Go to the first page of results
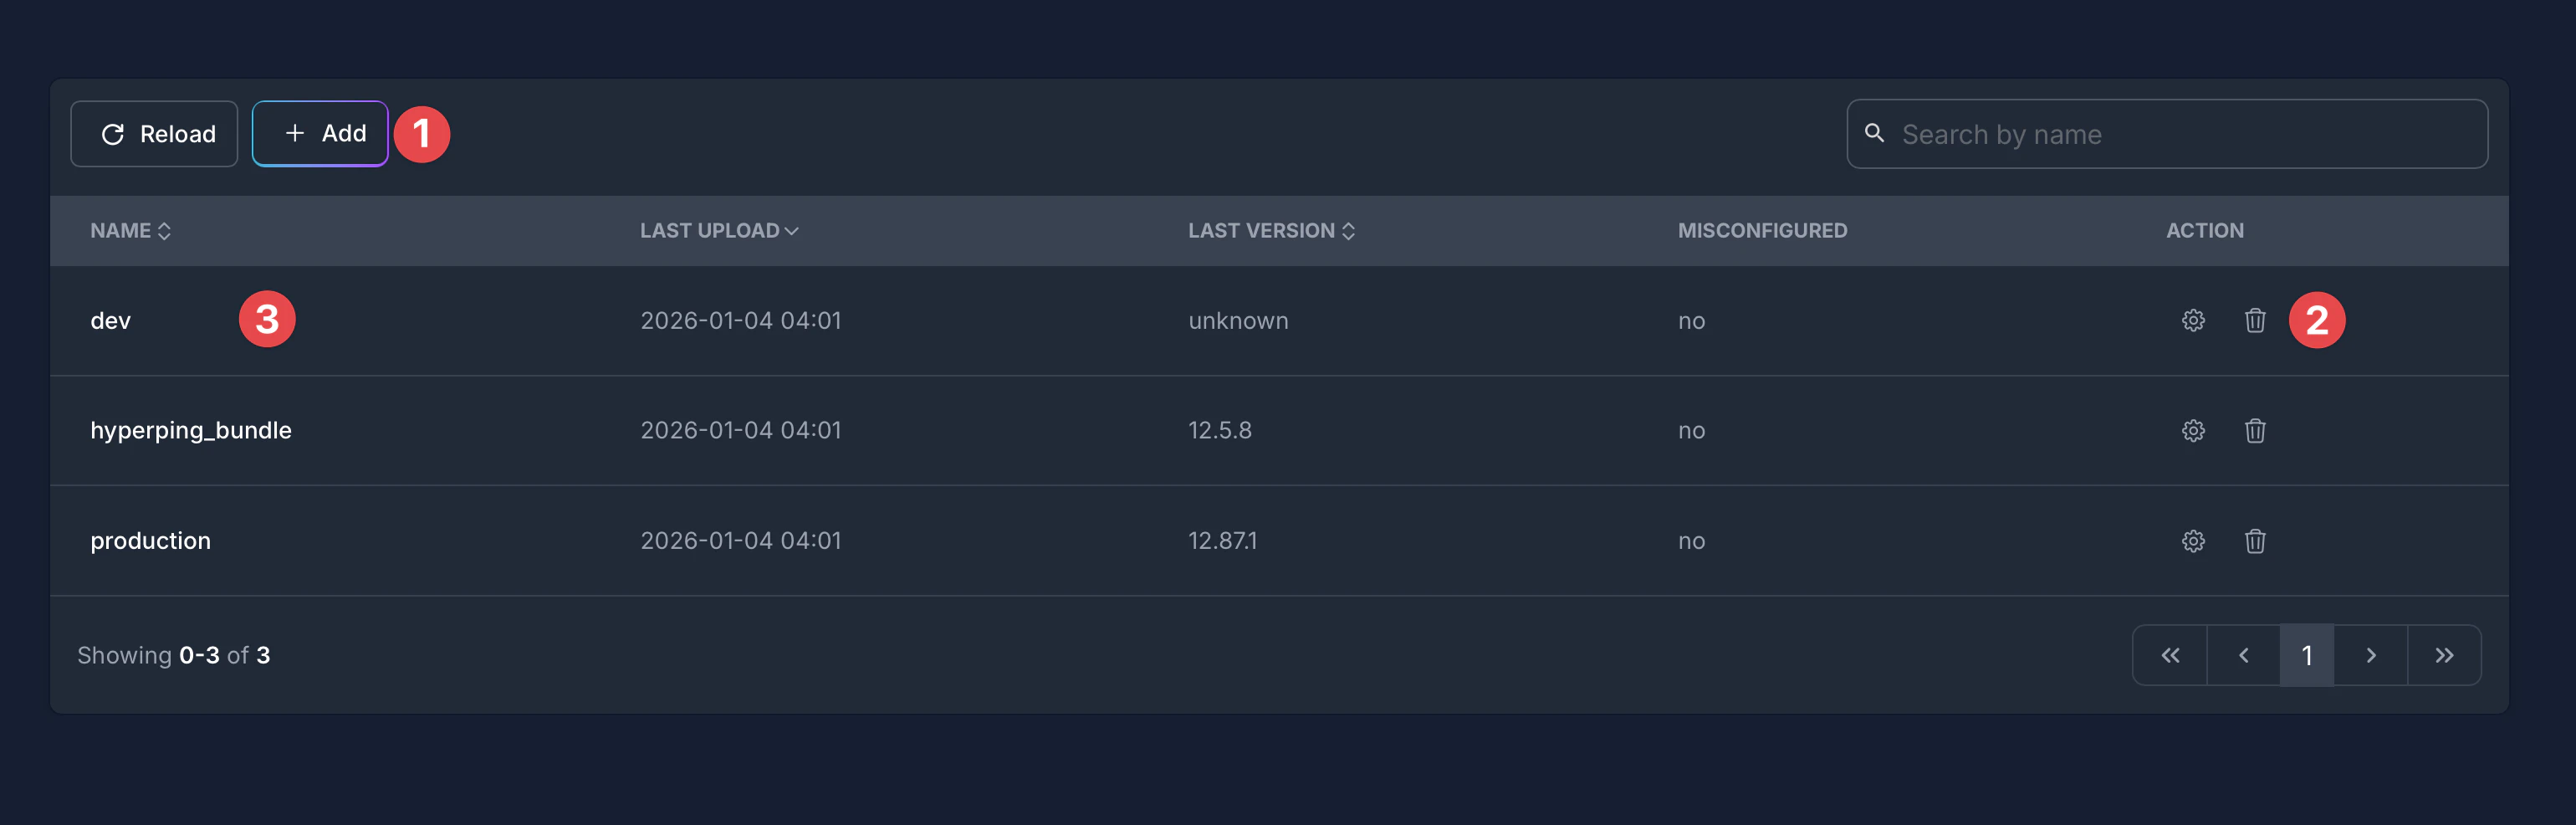This screenshot has height=825, width=2576. click(2169, 655)
